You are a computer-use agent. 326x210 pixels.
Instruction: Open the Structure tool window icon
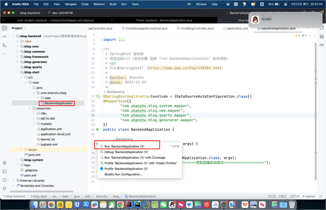(x=4, y=45)
